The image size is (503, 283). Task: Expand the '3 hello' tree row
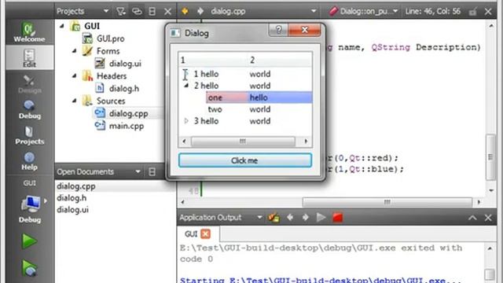click(x=186, y=121)
